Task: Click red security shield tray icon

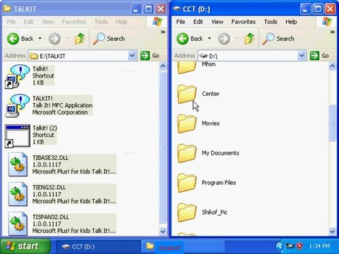Action: 299,246
